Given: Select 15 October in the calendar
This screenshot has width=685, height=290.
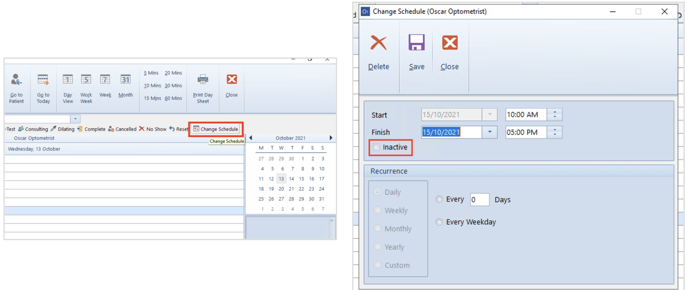Looking at the screenshot, I should click(302, 179).
